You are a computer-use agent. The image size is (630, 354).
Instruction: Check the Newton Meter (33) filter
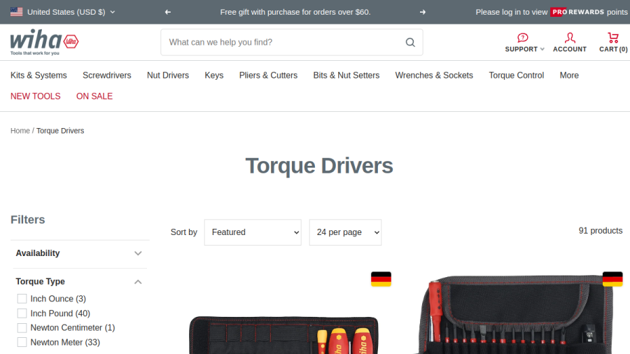(x=22, y=342)
